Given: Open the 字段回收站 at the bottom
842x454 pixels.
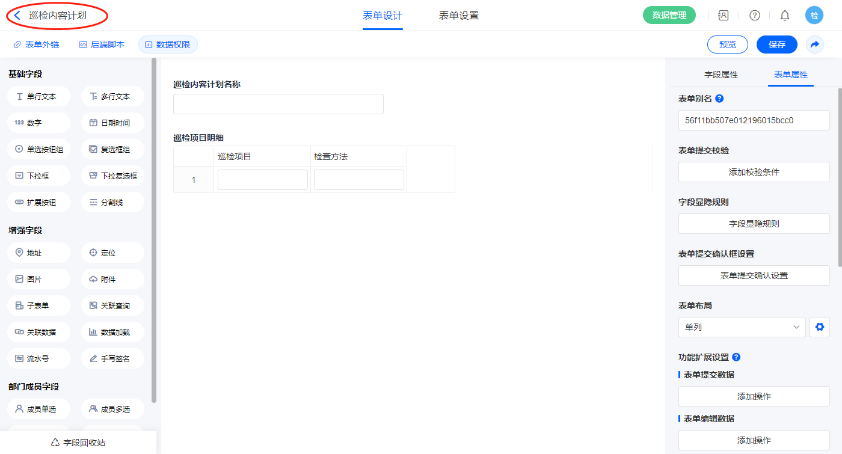Looking at the screenshot, I should [78, 442].
